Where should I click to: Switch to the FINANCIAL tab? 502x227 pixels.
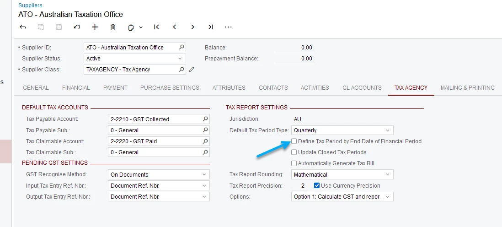(x=76, y=88)
